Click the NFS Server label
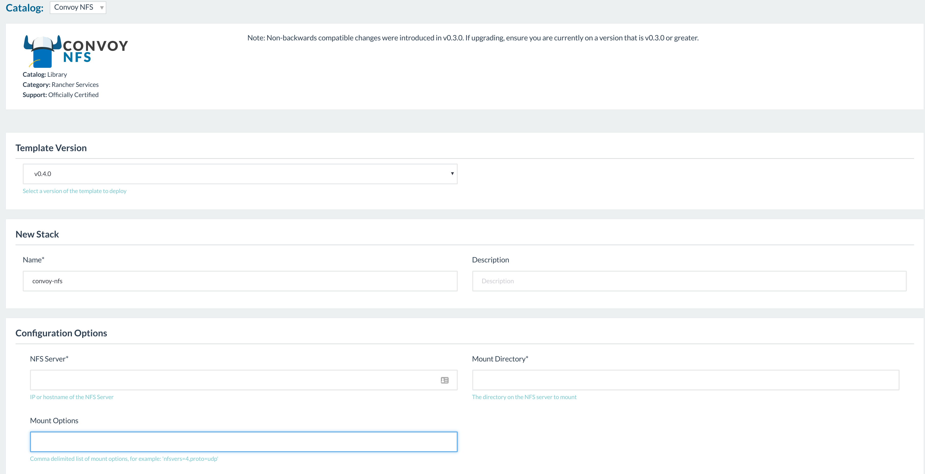This screenshot has width=925, height=474. tap(49, 359)
